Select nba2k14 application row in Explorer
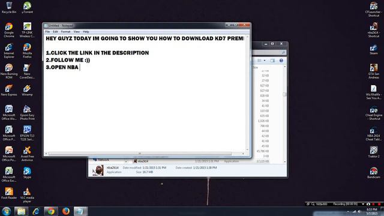This screenshot has width=384, height=216. coord(201,161)
